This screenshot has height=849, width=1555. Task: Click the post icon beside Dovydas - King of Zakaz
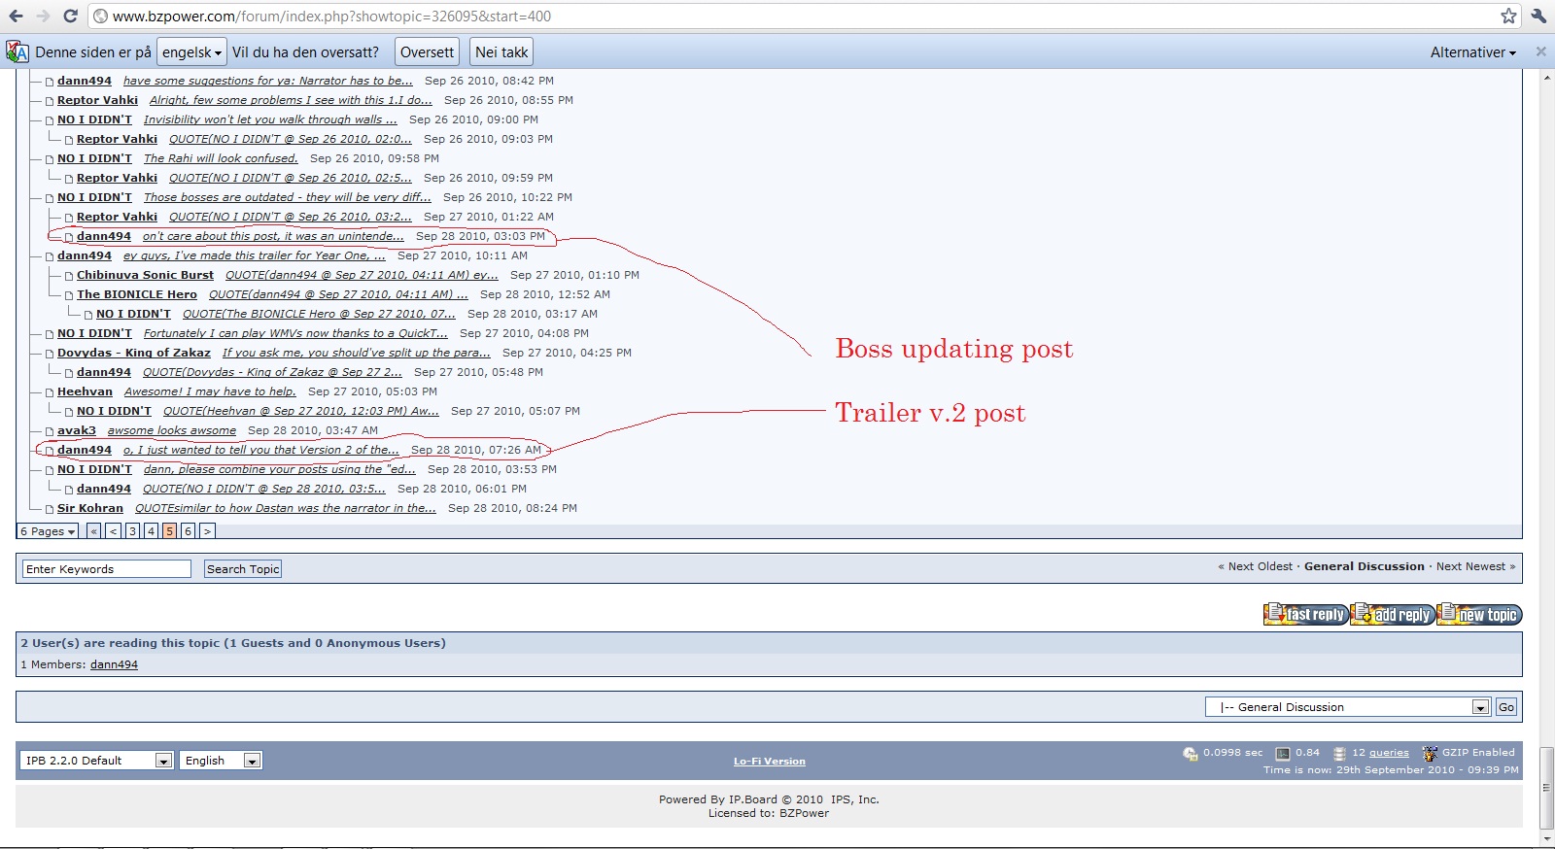50,354
